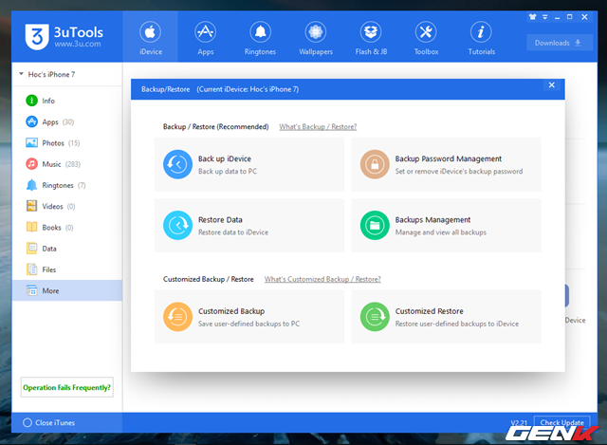607x445 pixels.
Task: Click the Files document icon in sidebar
Action: [x=31, y=269]
